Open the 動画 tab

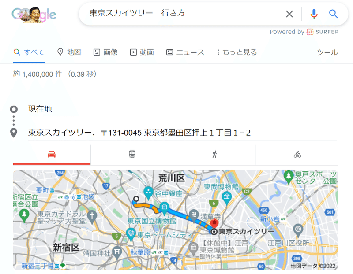[x=142, y=52]
